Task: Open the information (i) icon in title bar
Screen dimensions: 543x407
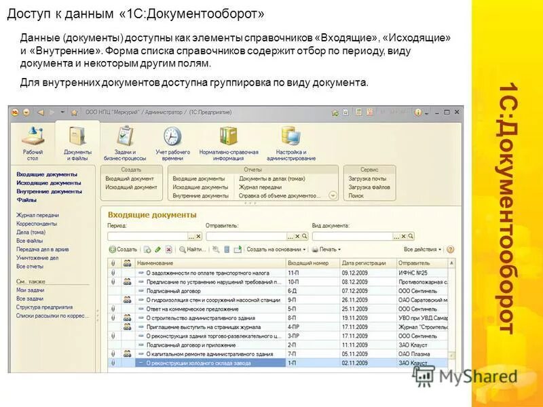Action: pyautogui.click(x=418, y=113)
